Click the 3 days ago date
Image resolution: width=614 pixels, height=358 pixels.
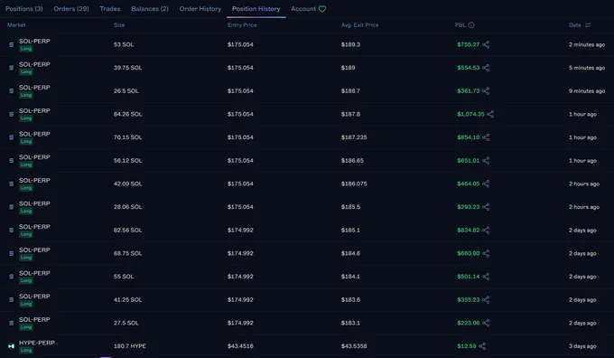pyautogui.click(x=582, y=346)
